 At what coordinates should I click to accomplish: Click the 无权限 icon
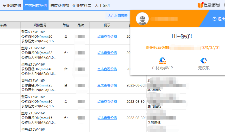pyautogui.click(x=204, y=61)
